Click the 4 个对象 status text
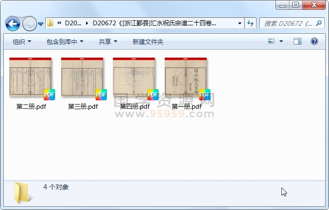The image size is (329, 210). [x=56, y=187]
